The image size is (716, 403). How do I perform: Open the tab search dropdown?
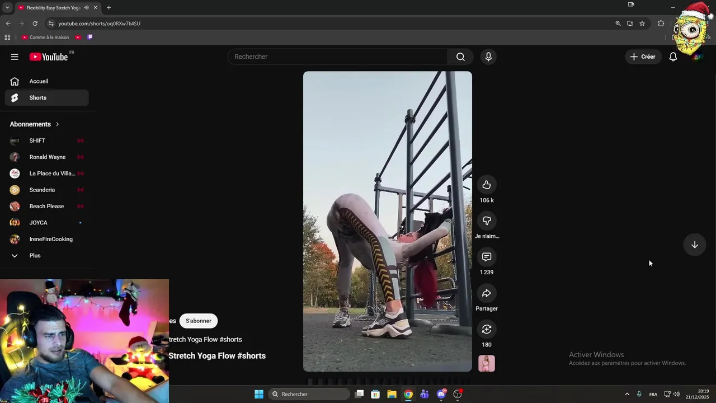[7, 8]
